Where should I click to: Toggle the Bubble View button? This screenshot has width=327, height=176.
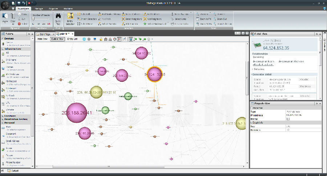tap(57, 38)
